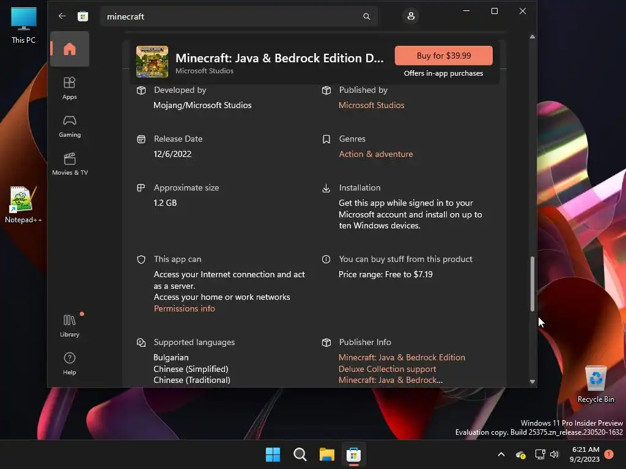The width and height of the screenshot is (626, 469).
Task: Open the Apps section
Action: 70,88
